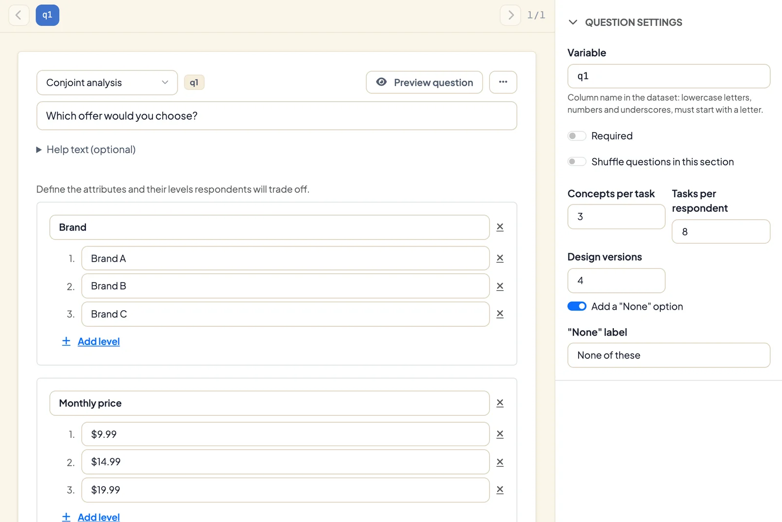Click the 1/1 question counter
This screenshot has height=522, width=782.
pyautogui.click(x=536, y=15)
